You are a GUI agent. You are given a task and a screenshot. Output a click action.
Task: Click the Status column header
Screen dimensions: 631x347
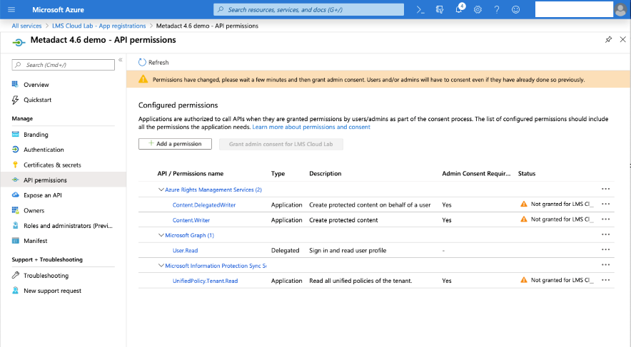pos(527,174)
